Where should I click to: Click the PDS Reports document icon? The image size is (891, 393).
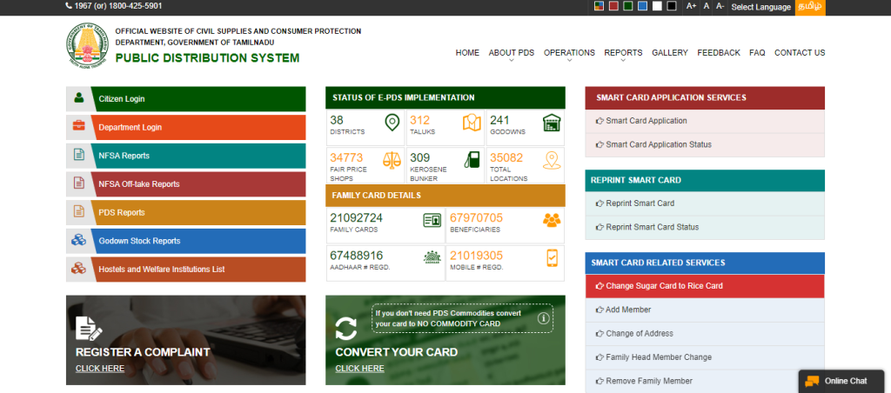(79, 211)
